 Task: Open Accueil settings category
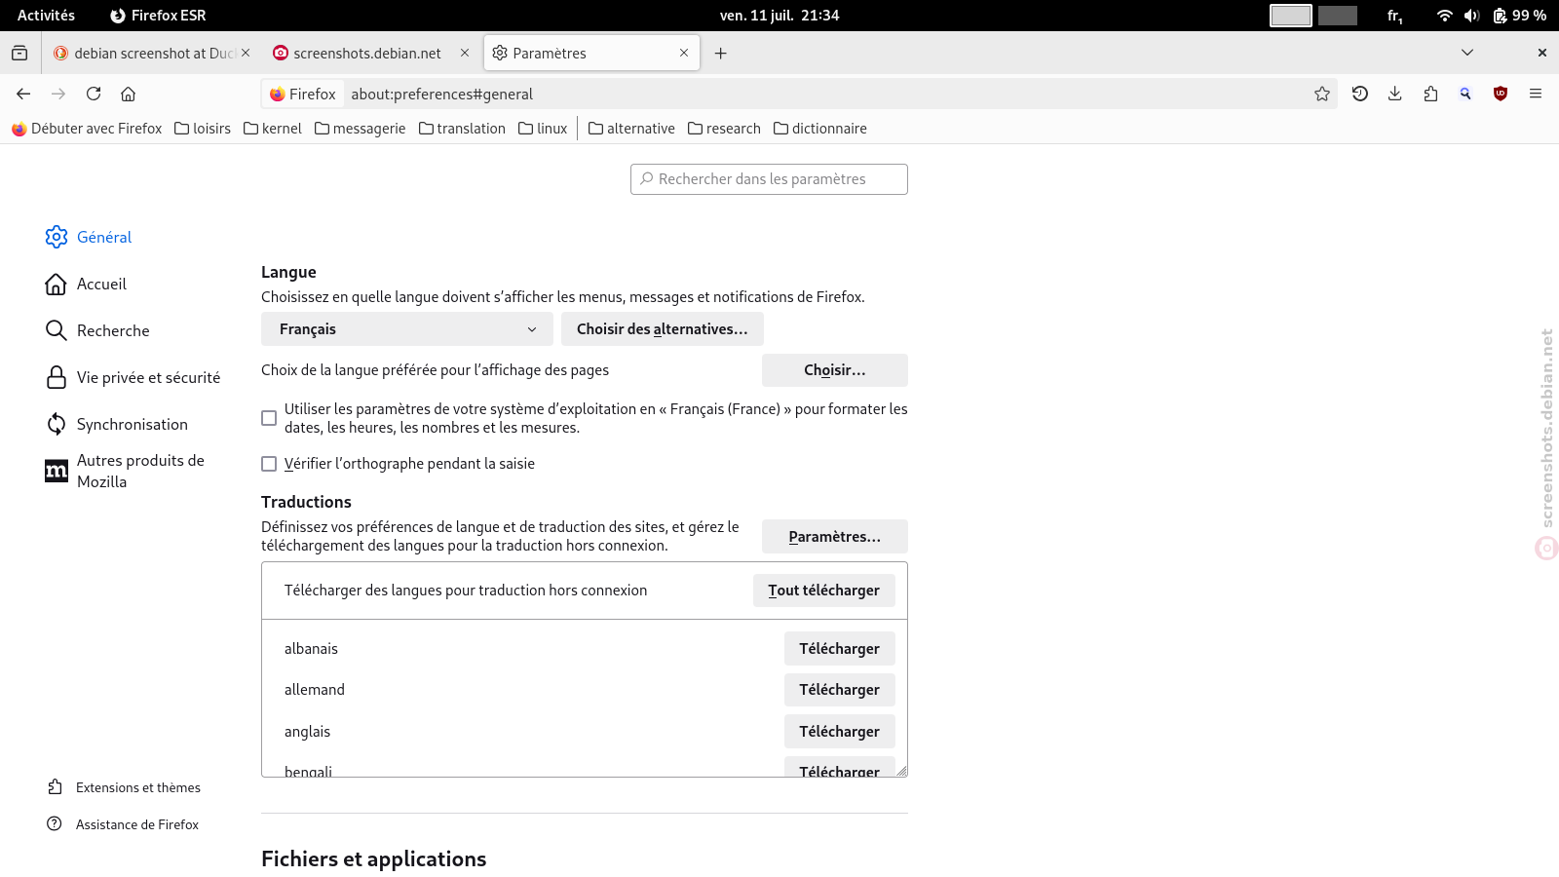pos(86,284)
